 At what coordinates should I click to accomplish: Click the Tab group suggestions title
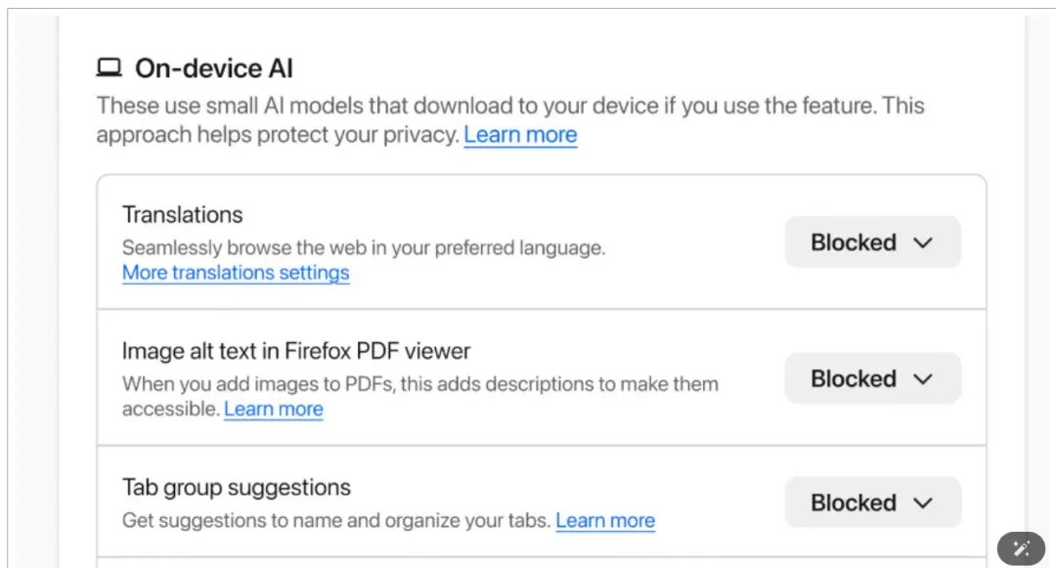(x=237, y=487)
